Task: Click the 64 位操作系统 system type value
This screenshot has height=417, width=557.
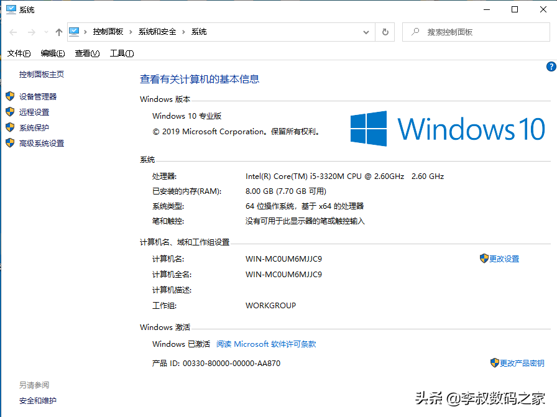Action: coord(305,206)
